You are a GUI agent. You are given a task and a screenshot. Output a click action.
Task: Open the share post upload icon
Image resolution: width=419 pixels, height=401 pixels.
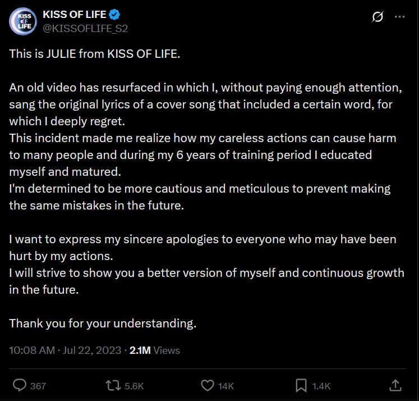click(x=395, y=385)
